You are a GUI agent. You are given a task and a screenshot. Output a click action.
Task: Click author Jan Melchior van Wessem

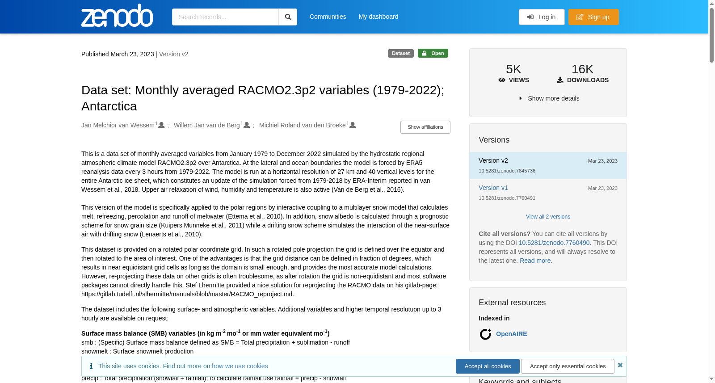(118, 125)
